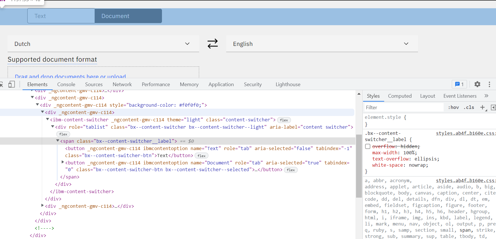Open the Application panel tab
The height and width of the screenshot is (239, 496).
[x=221, y=84]
